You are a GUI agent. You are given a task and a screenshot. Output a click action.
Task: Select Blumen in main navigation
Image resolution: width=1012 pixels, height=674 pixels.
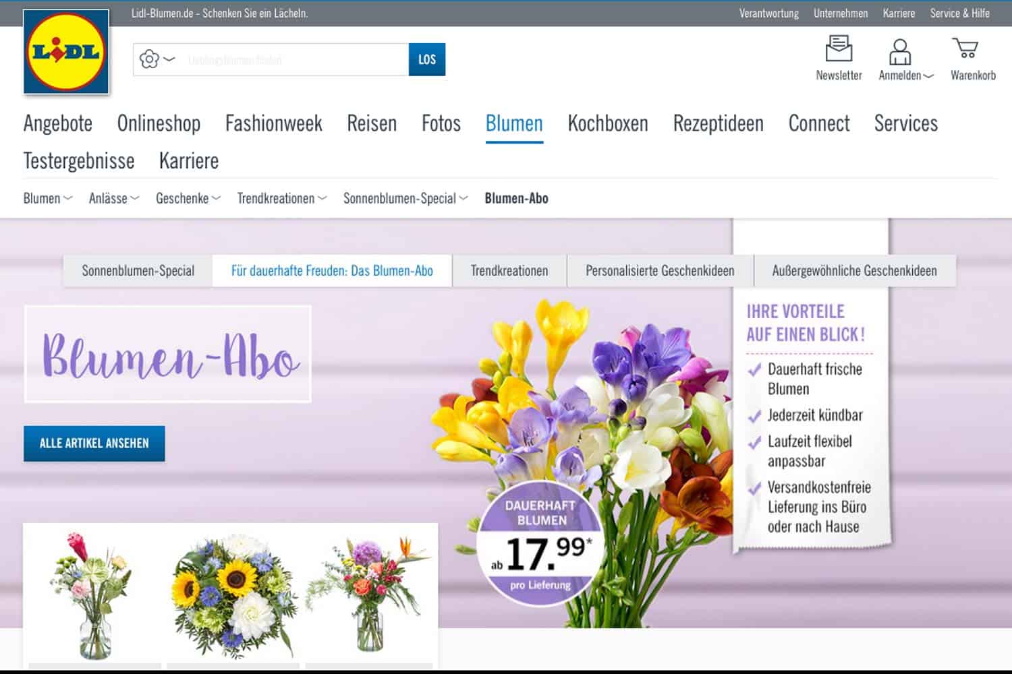[x=514, y=123]
